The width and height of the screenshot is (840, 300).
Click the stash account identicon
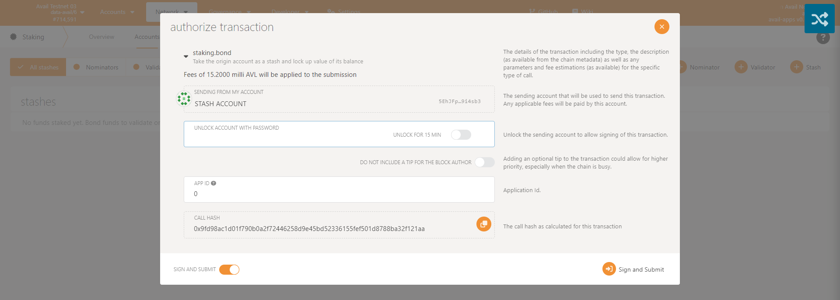pos(184,99)
